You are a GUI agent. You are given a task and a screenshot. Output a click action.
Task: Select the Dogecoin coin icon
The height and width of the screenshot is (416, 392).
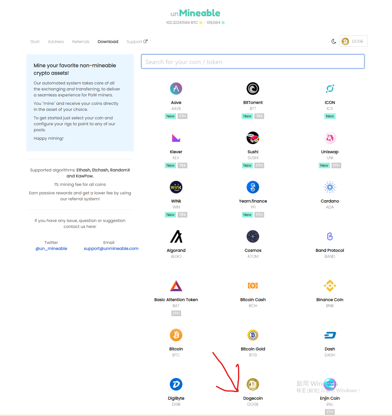(x=253, y=384)
